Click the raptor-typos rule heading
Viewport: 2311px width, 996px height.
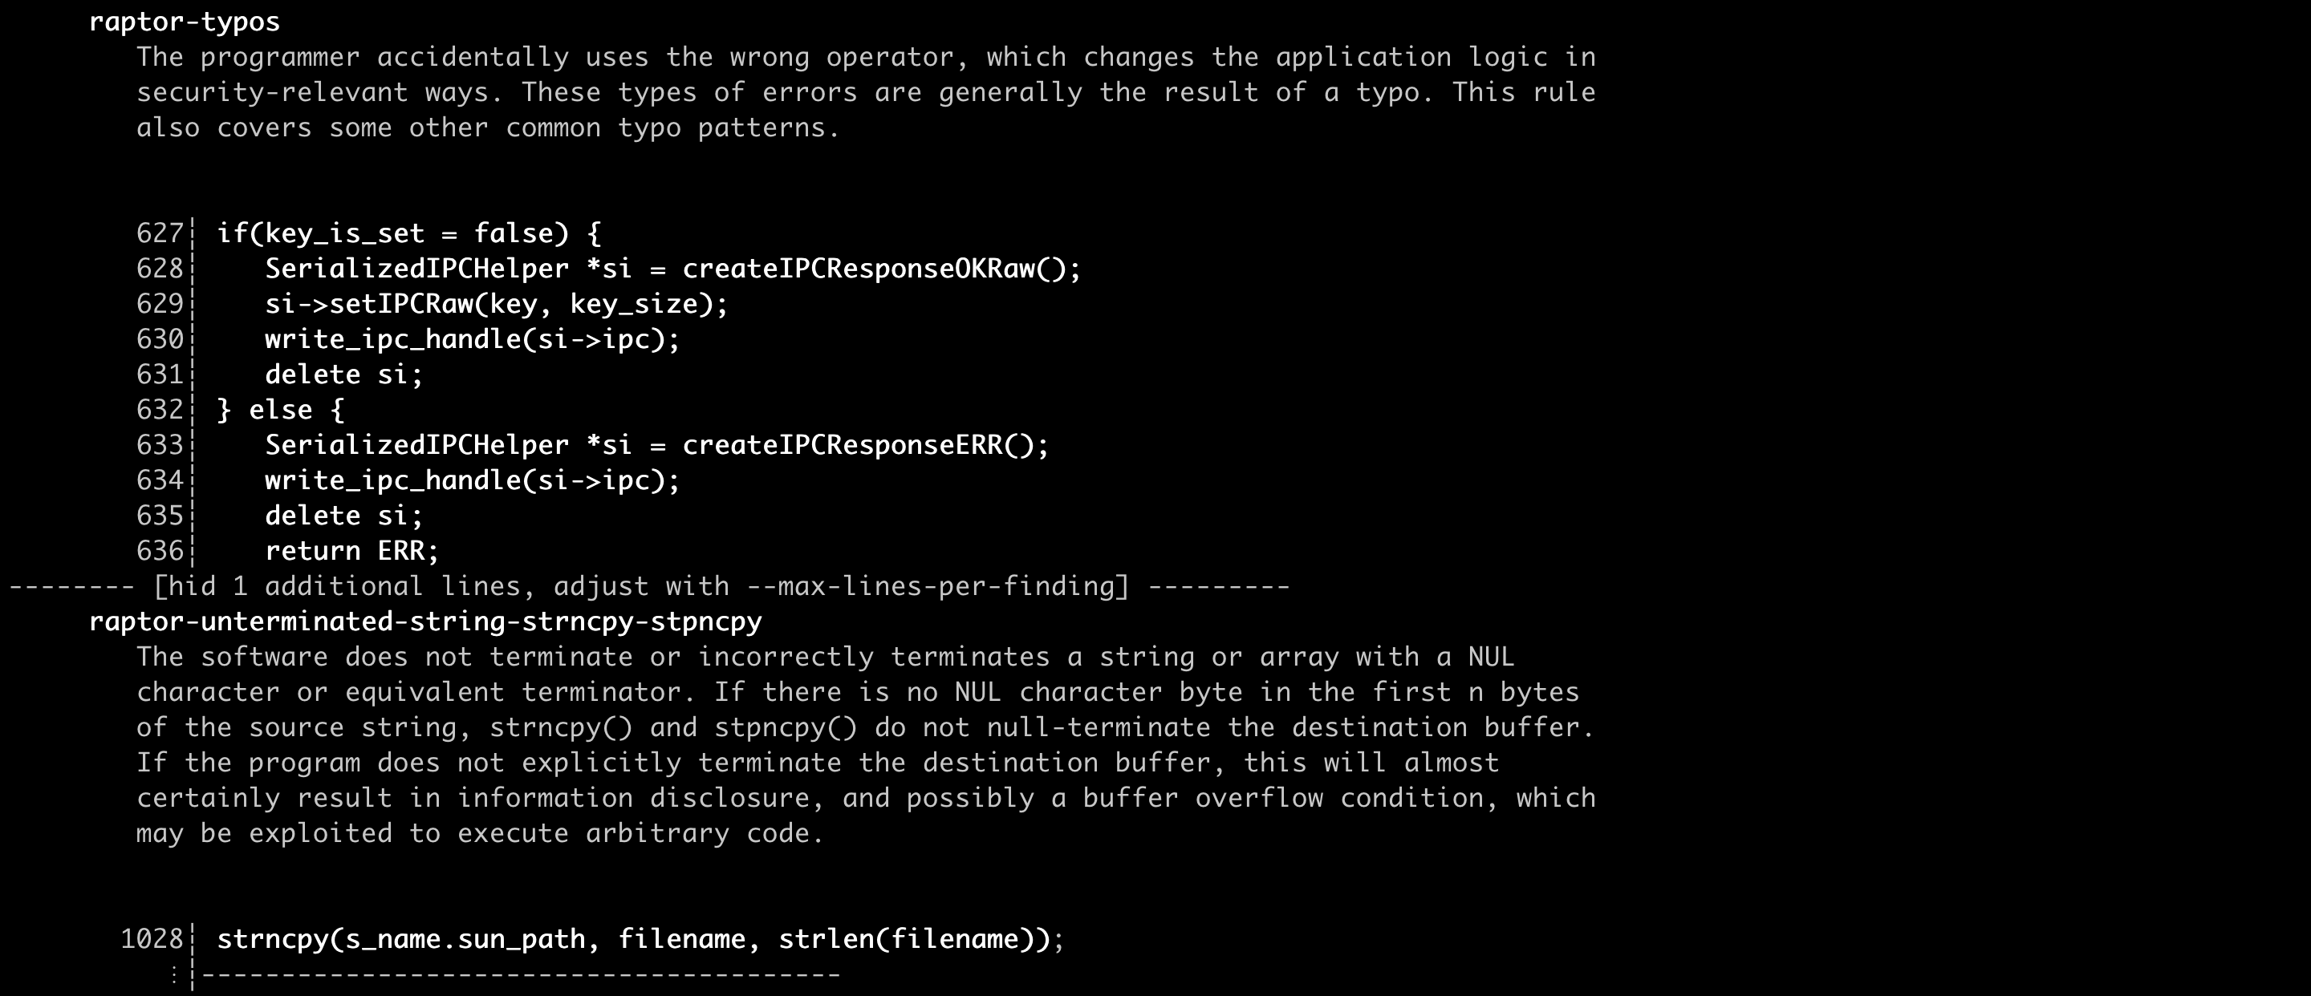pyautogui.click(x=184, y=22)
